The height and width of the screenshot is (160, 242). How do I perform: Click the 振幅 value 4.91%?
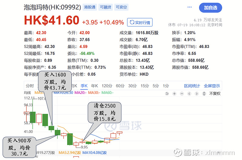click(190, 40)
